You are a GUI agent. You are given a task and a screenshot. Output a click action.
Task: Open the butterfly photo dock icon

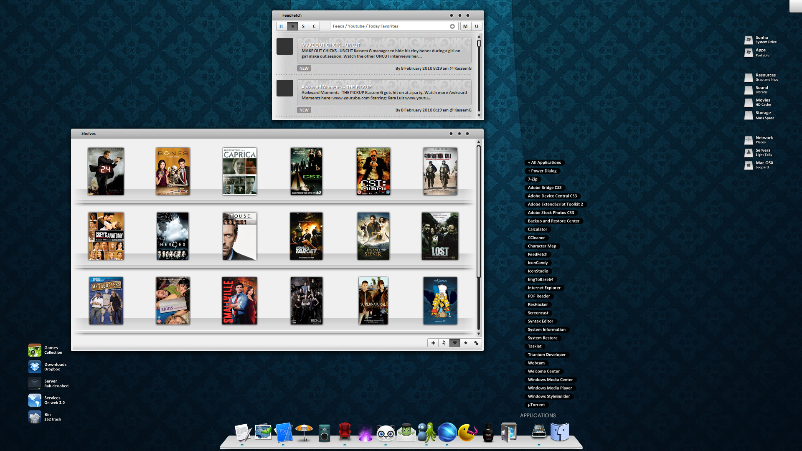(263, 432)
